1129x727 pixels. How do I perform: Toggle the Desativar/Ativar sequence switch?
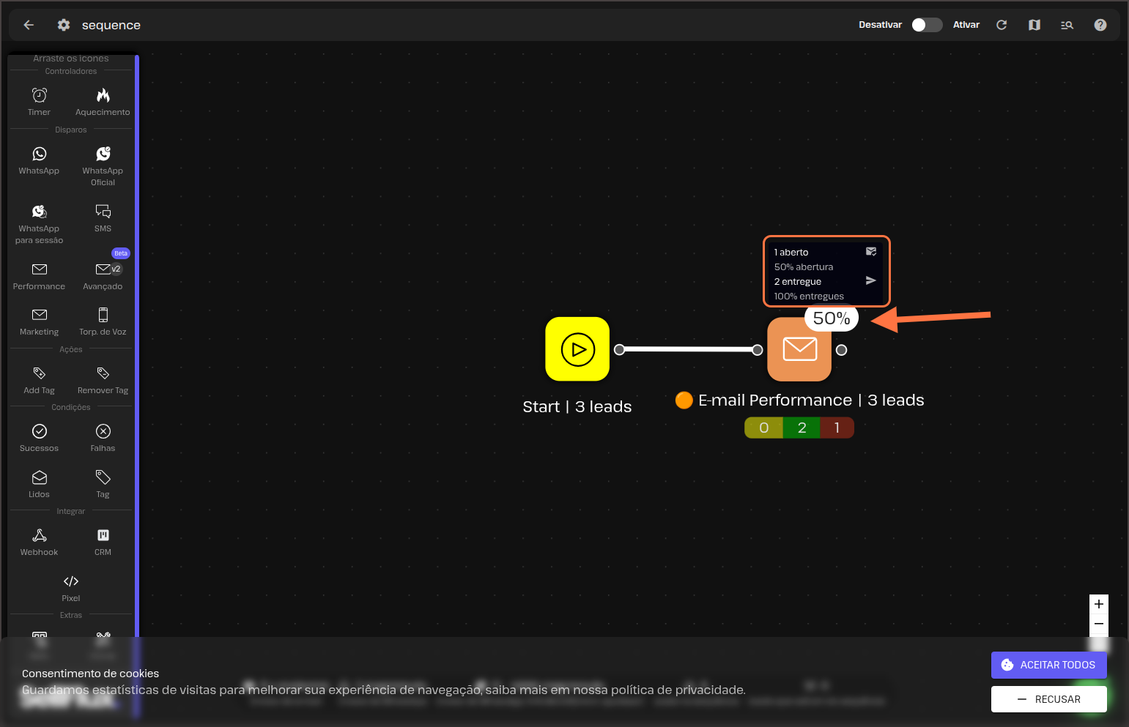[926, 25]
